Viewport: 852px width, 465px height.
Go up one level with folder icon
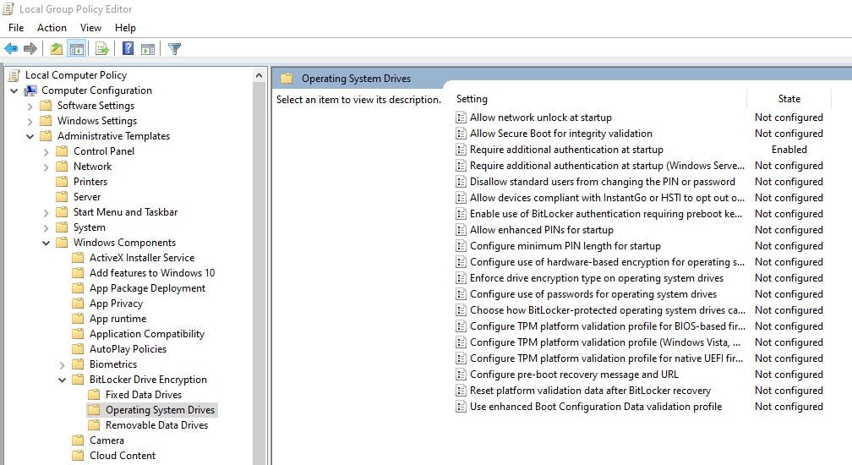[56, 49]
